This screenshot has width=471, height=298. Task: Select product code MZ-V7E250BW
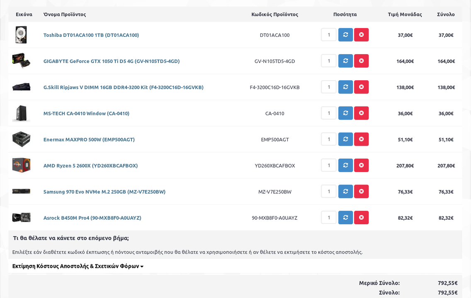274,192
